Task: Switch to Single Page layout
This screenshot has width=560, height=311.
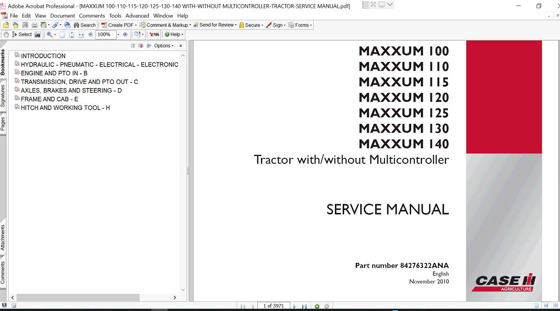Action: tap(537, 306)
